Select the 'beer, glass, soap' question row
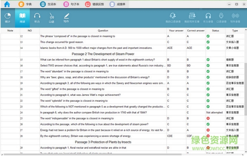Screen dimensions: 247x156 coord(122,77)
